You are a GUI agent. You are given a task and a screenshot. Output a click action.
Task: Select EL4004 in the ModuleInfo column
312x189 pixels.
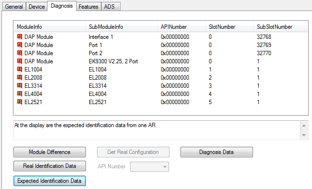(33, 94)
